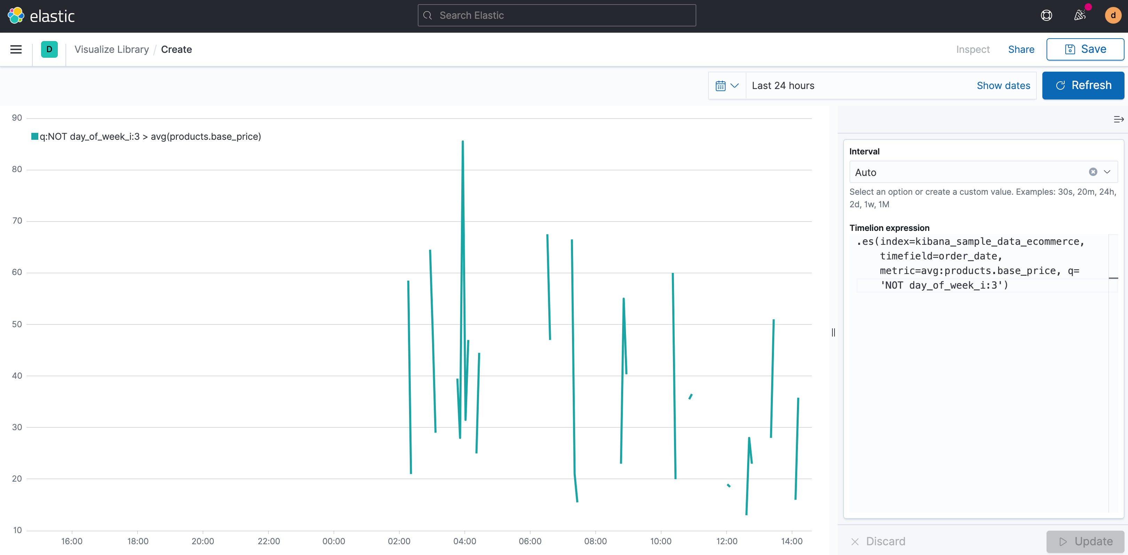Open the newsfeed celebration icon
Screen dimensions: 1128x555
tap(1080, 16)
